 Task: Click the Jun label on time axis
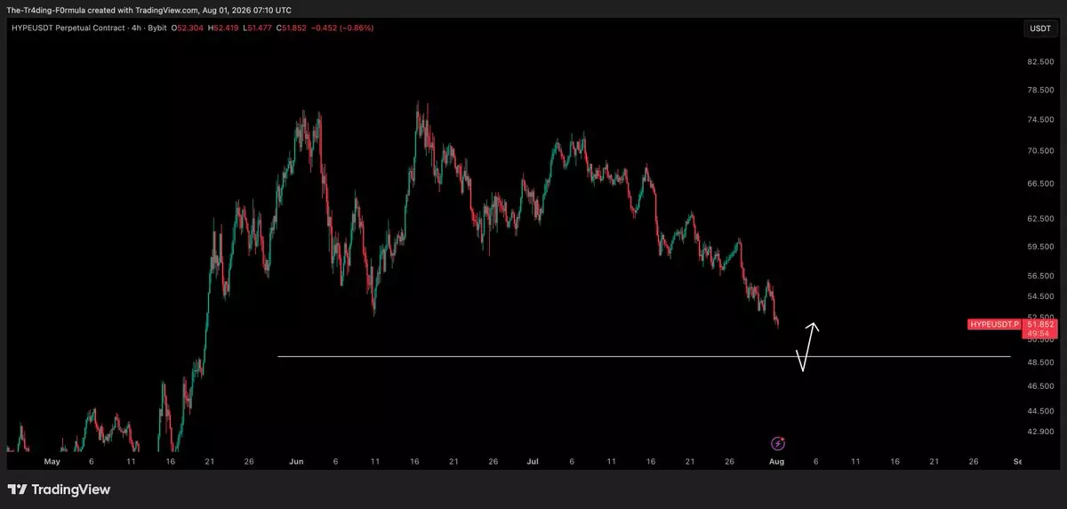pyautogui.click(x=296, y=462)
